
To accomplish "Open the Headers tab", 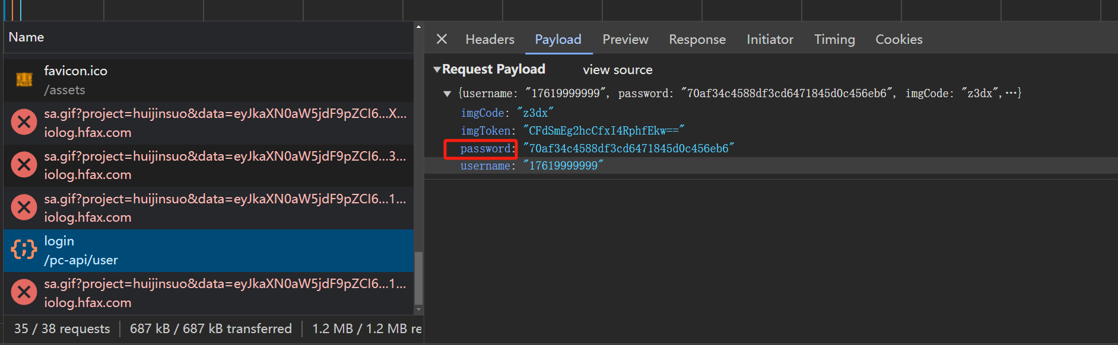I will tap(490, 39).
